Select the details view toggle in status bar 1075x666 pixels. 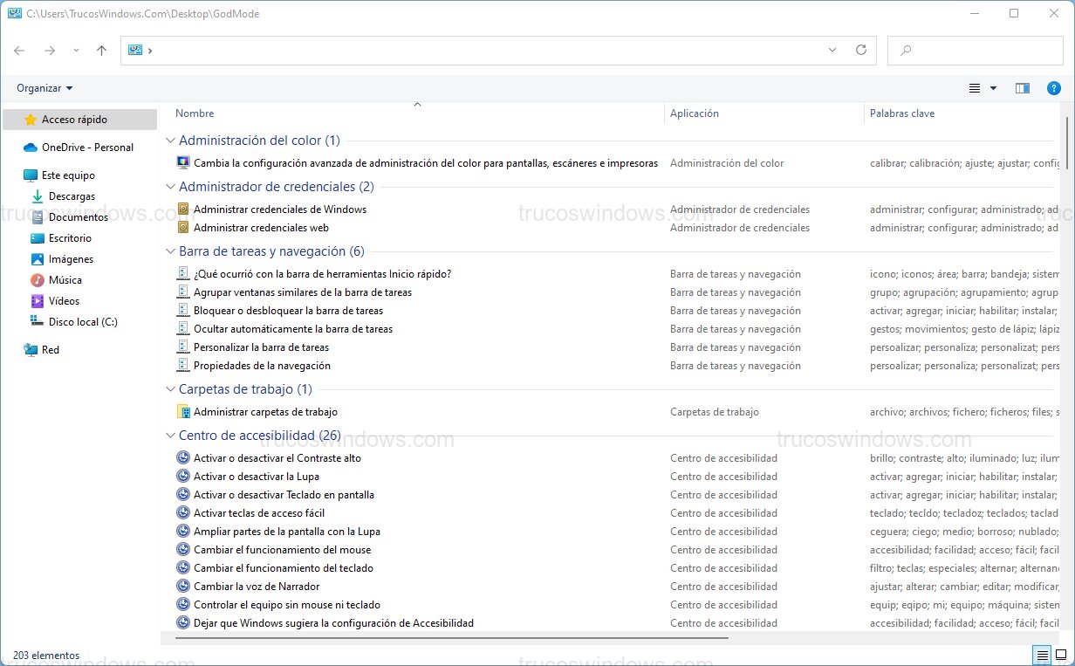1043,655
